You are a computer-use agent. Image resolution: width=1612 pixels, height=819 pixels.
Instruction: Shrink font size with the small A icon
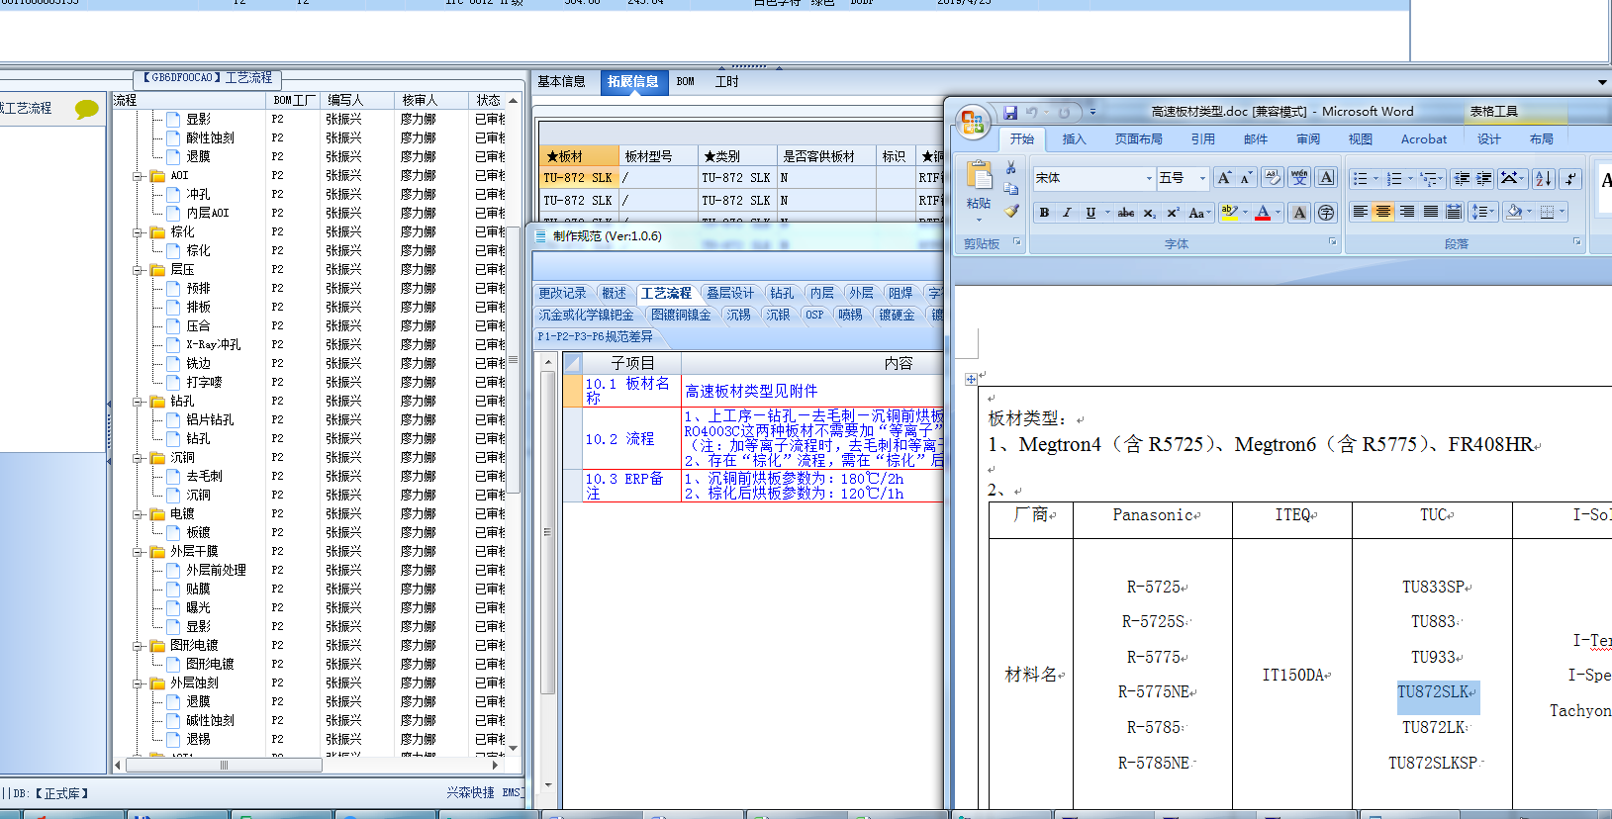pyautogui.click(x=1246, y=178)
